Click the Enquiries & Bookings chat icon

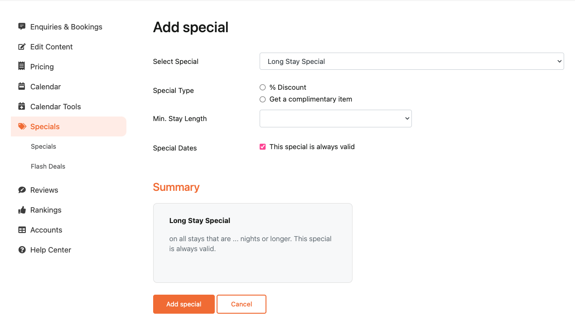click(x=22, y=26)
